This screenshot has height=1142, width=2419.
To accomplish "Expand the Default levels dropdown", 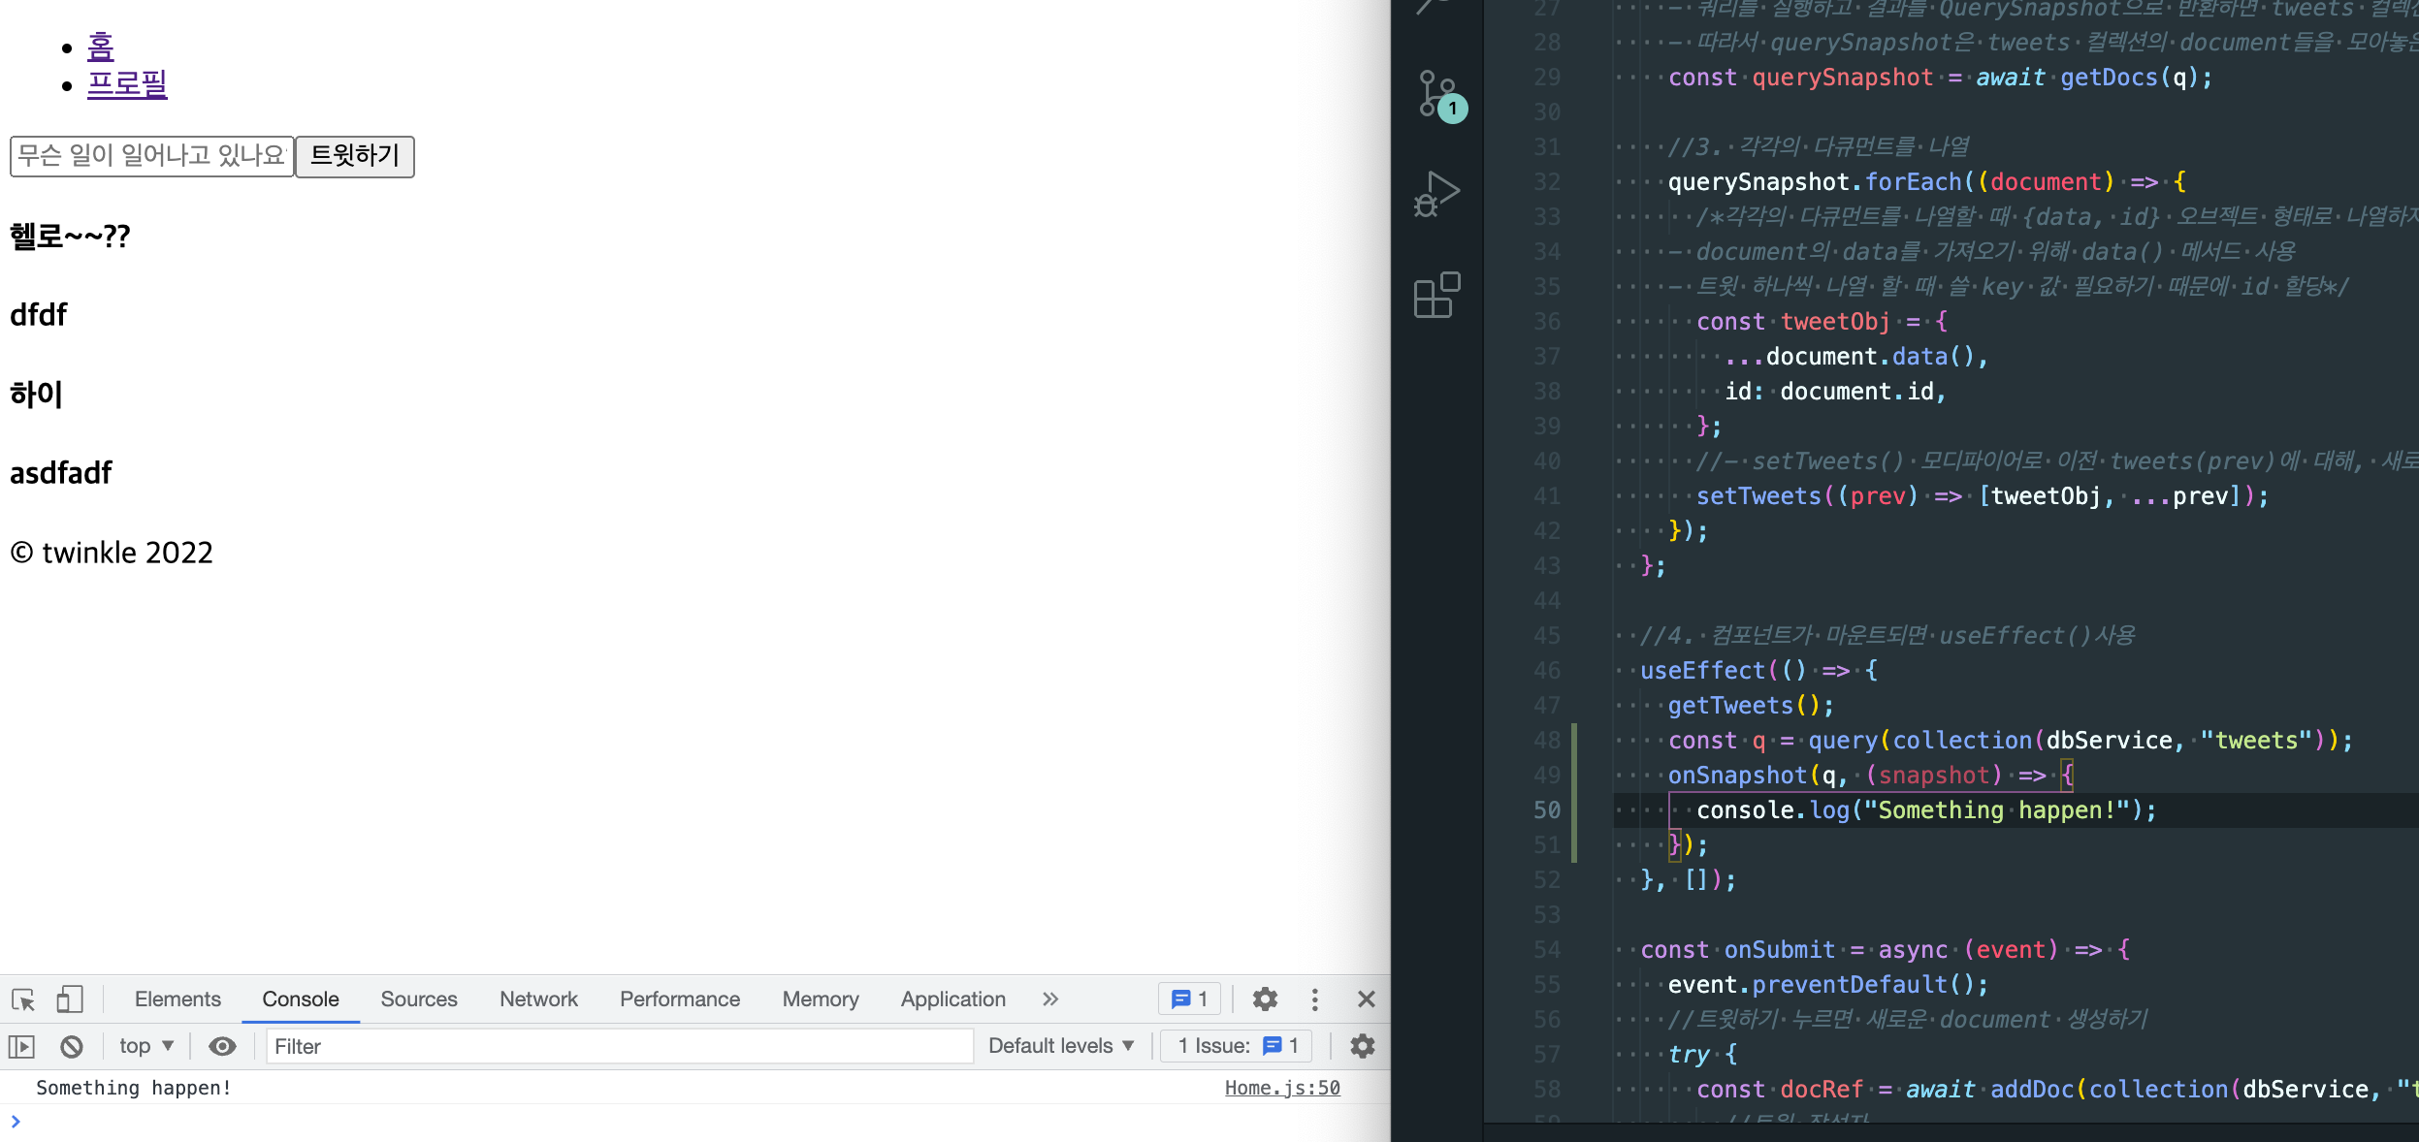I will [x=1061, y=1046].
